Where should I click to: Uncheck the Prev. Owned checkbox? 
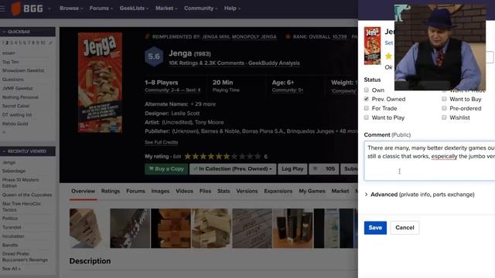pos(366,99)
